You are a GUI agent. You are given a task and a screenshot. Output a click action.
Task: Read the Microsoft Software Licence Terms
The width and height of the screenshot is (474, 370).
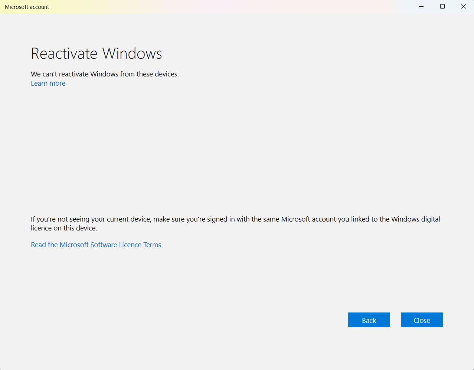point(96,245)
